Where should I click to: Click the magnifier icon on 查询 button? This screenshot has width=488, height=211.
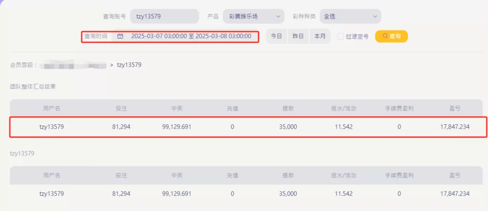click(385, 36)
